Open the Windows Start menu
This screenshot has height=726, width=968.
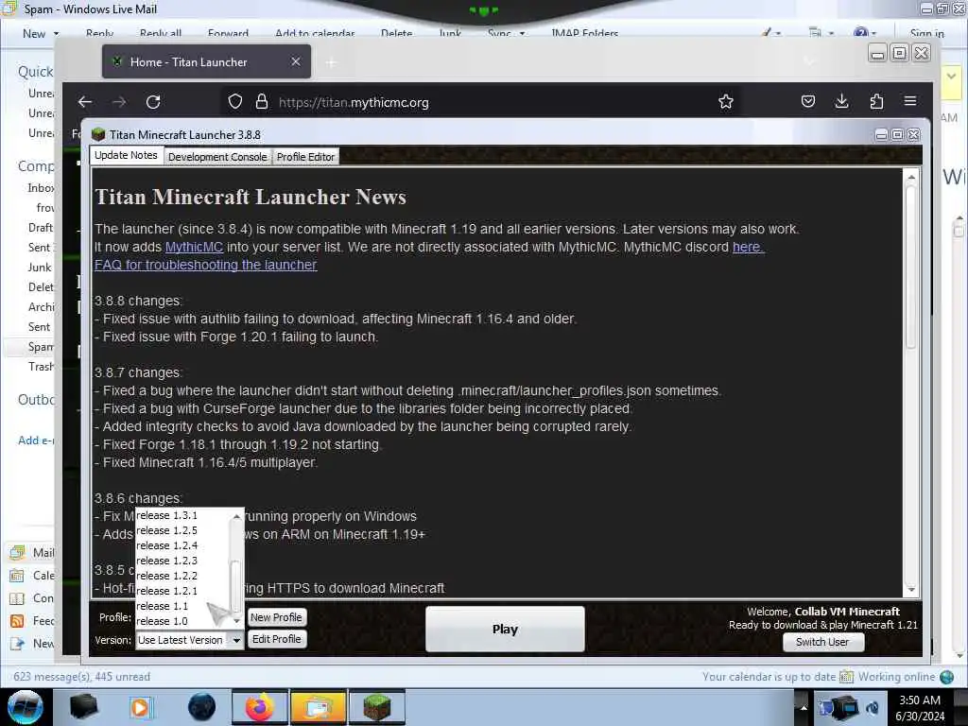(25, 707)
